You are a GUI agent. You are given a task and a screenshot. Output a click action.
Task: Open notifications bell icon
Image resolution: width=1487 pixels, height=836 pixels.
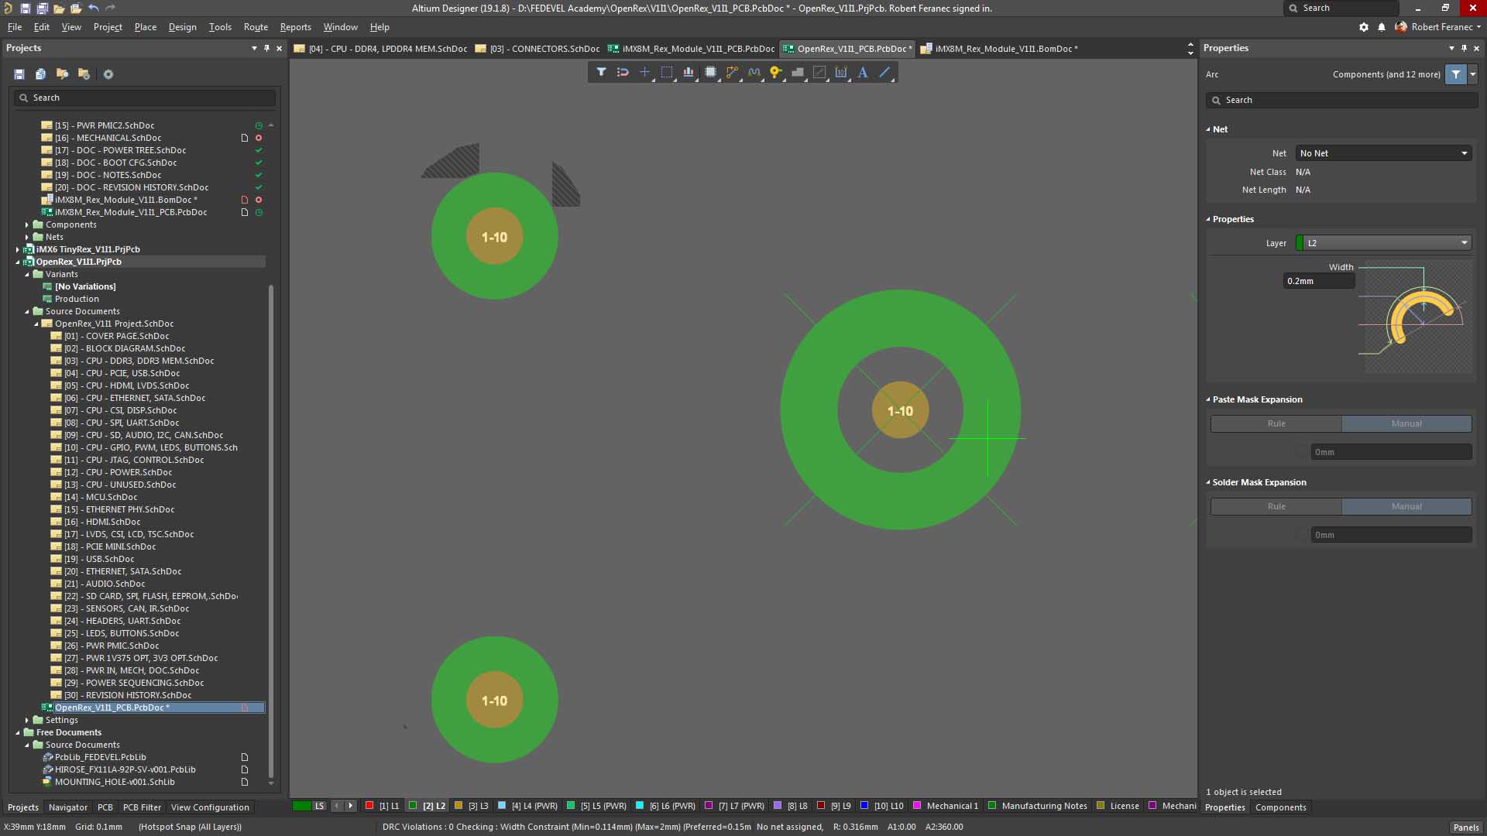pos(1382,27)
